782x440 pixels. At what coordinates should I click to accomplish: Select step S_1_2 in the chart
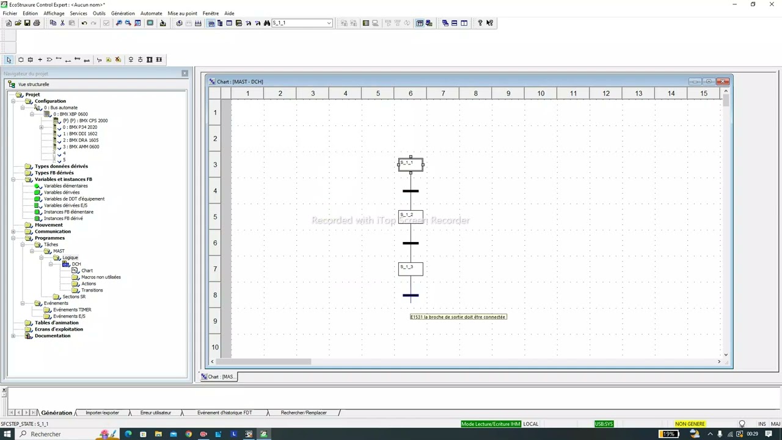pyautogui.click(x=411, y=217)
